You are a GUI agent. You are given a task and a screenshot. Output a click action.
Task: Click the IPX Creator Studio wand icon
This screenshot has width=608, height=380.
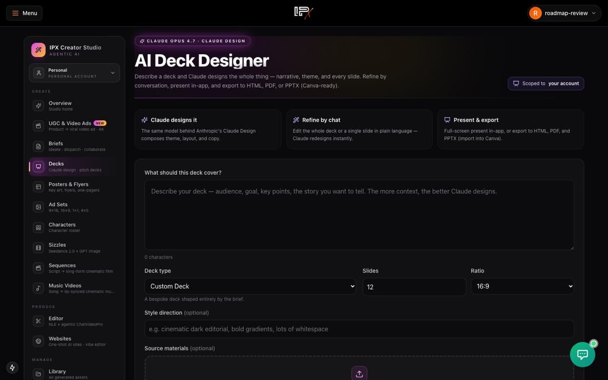click(38, 50)
